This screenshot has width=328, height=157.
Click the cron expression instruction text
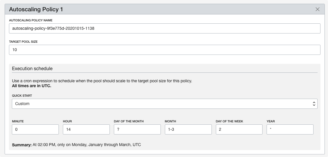102,81
